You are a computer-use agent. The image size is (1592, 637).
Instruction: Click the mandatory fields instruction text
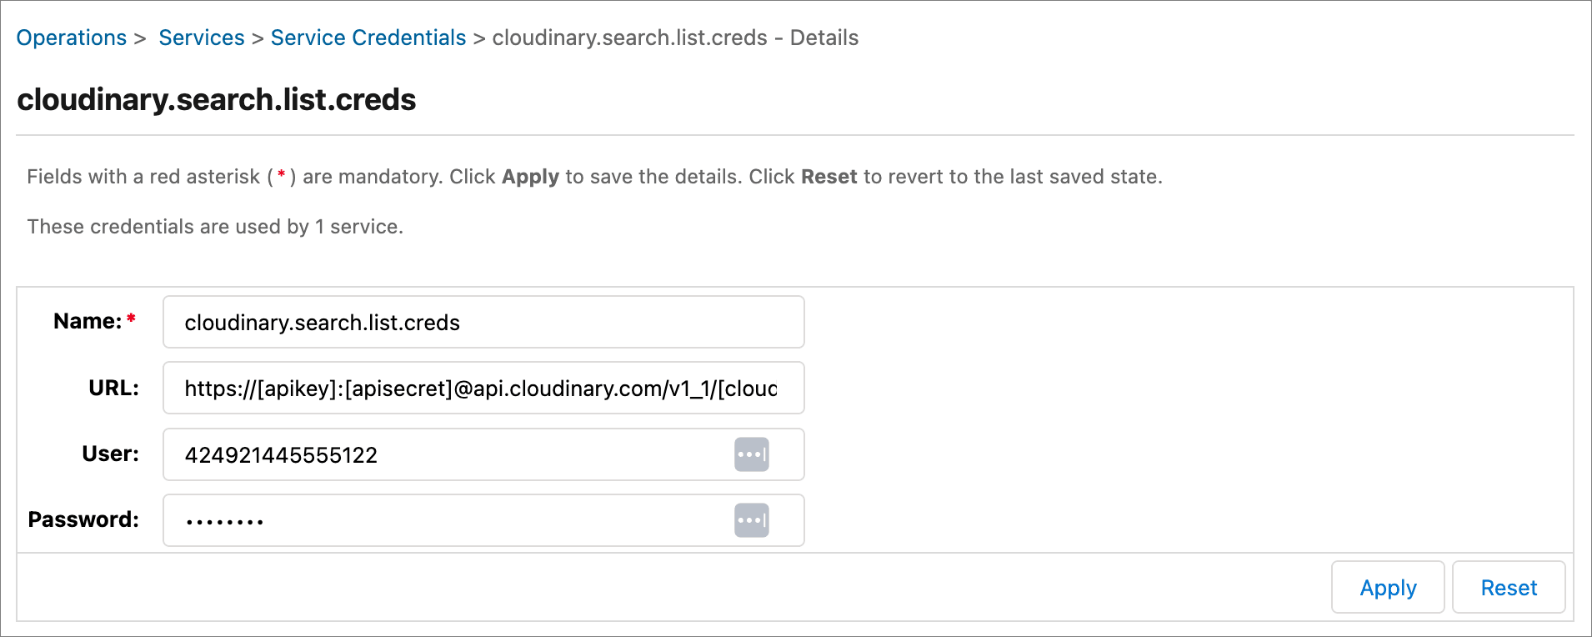point(583,176)
